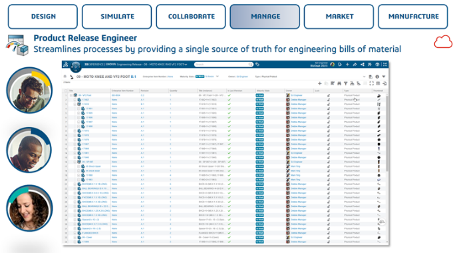Open the help question mark icon

click(x=377, y=65)
